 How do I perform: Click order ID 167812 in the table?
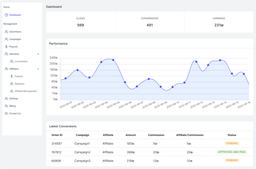[57, 152]
